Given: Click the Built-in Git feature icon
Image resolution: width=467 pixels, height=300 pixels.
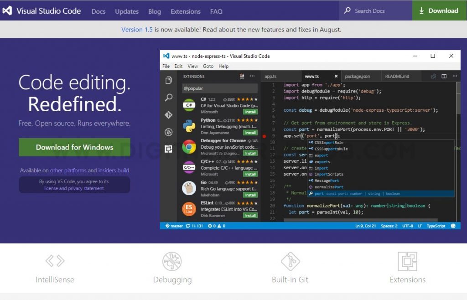Looking at the screenshot, I should click(x=290, y=261).
